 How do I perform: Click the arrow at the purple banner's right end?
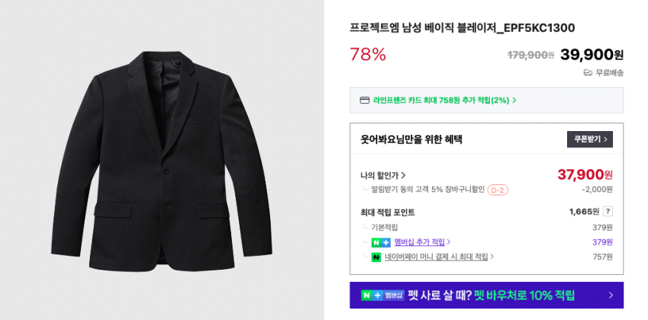click(610, 295)
